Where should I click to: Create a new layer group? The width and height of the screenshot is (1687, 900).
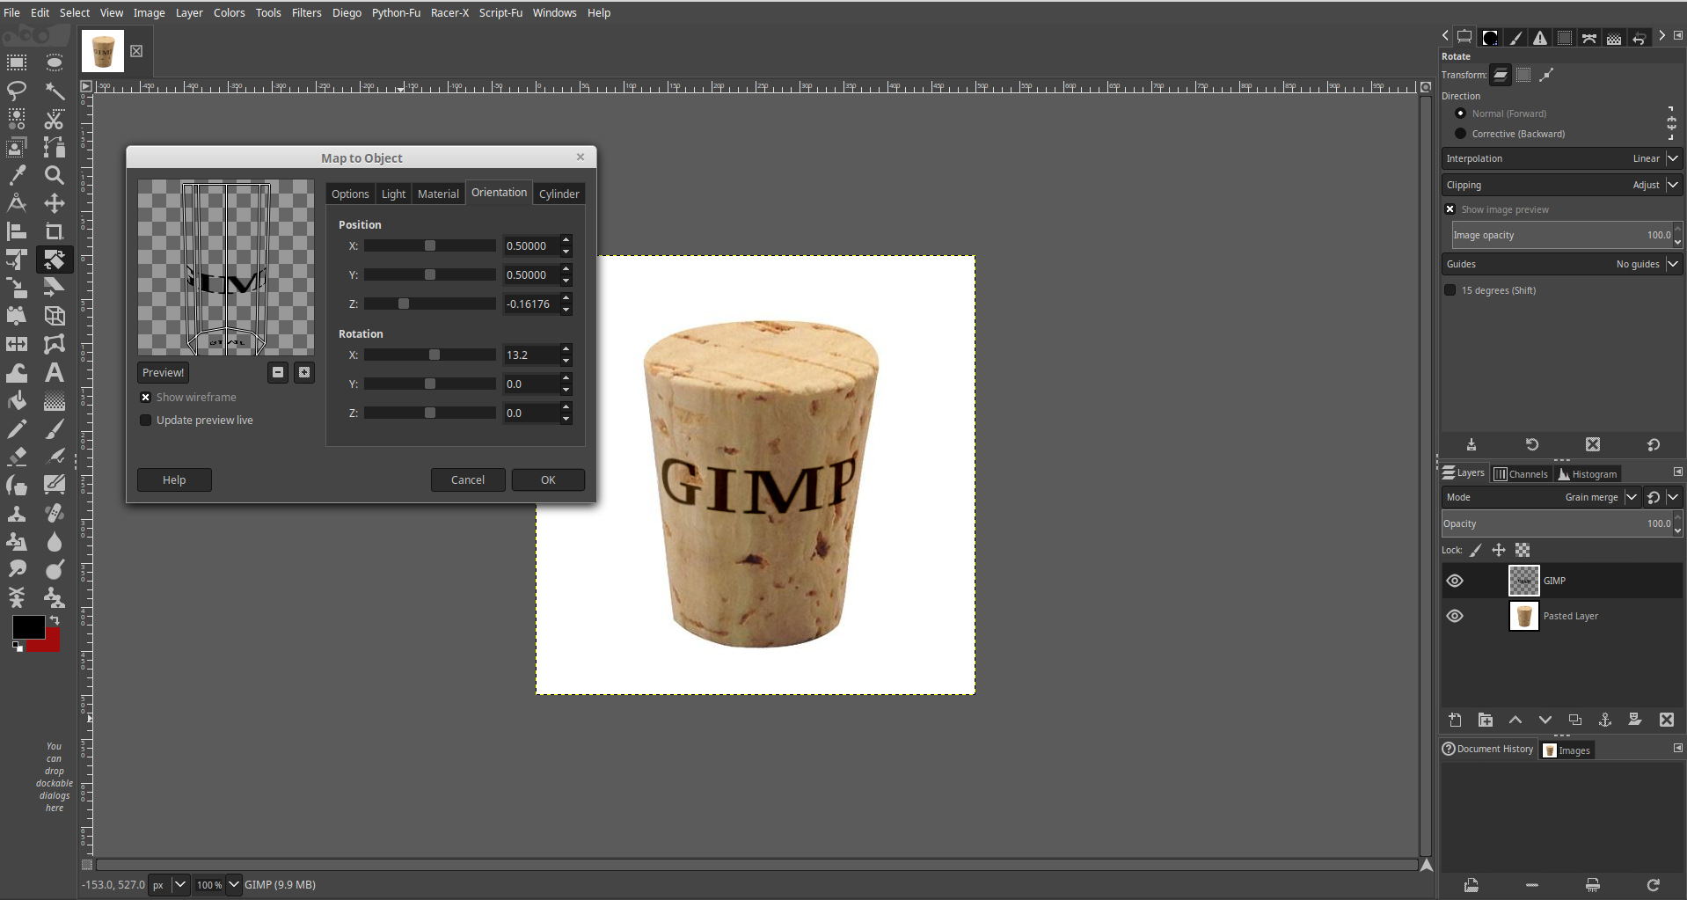[x=1486, y=720]
